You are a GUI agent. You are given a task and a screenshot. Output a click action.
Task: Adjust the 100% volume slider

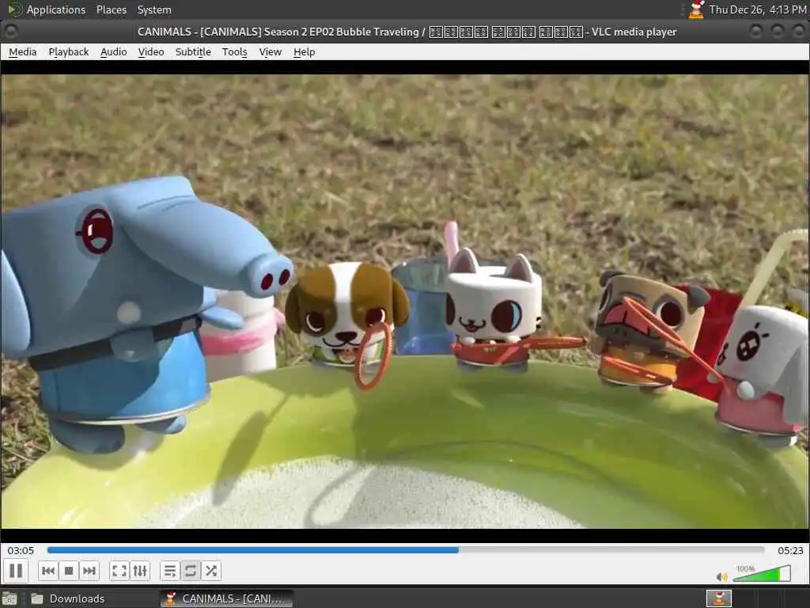(762, 573)
